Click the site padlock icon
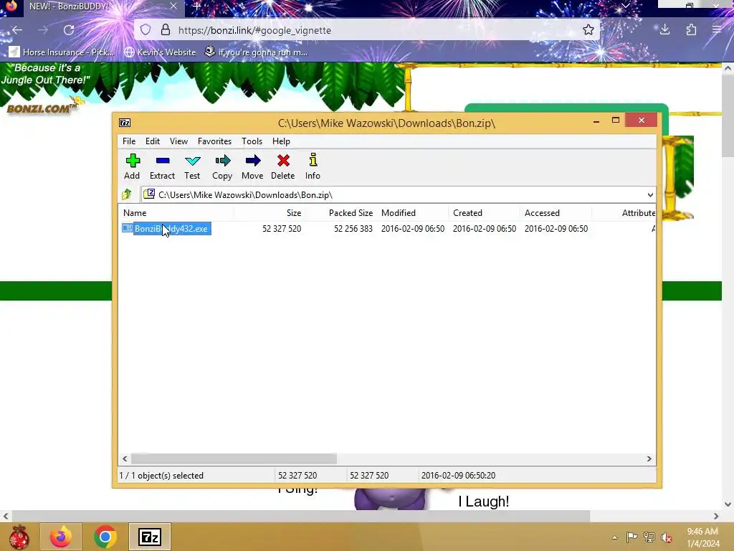 pos(166,30)
